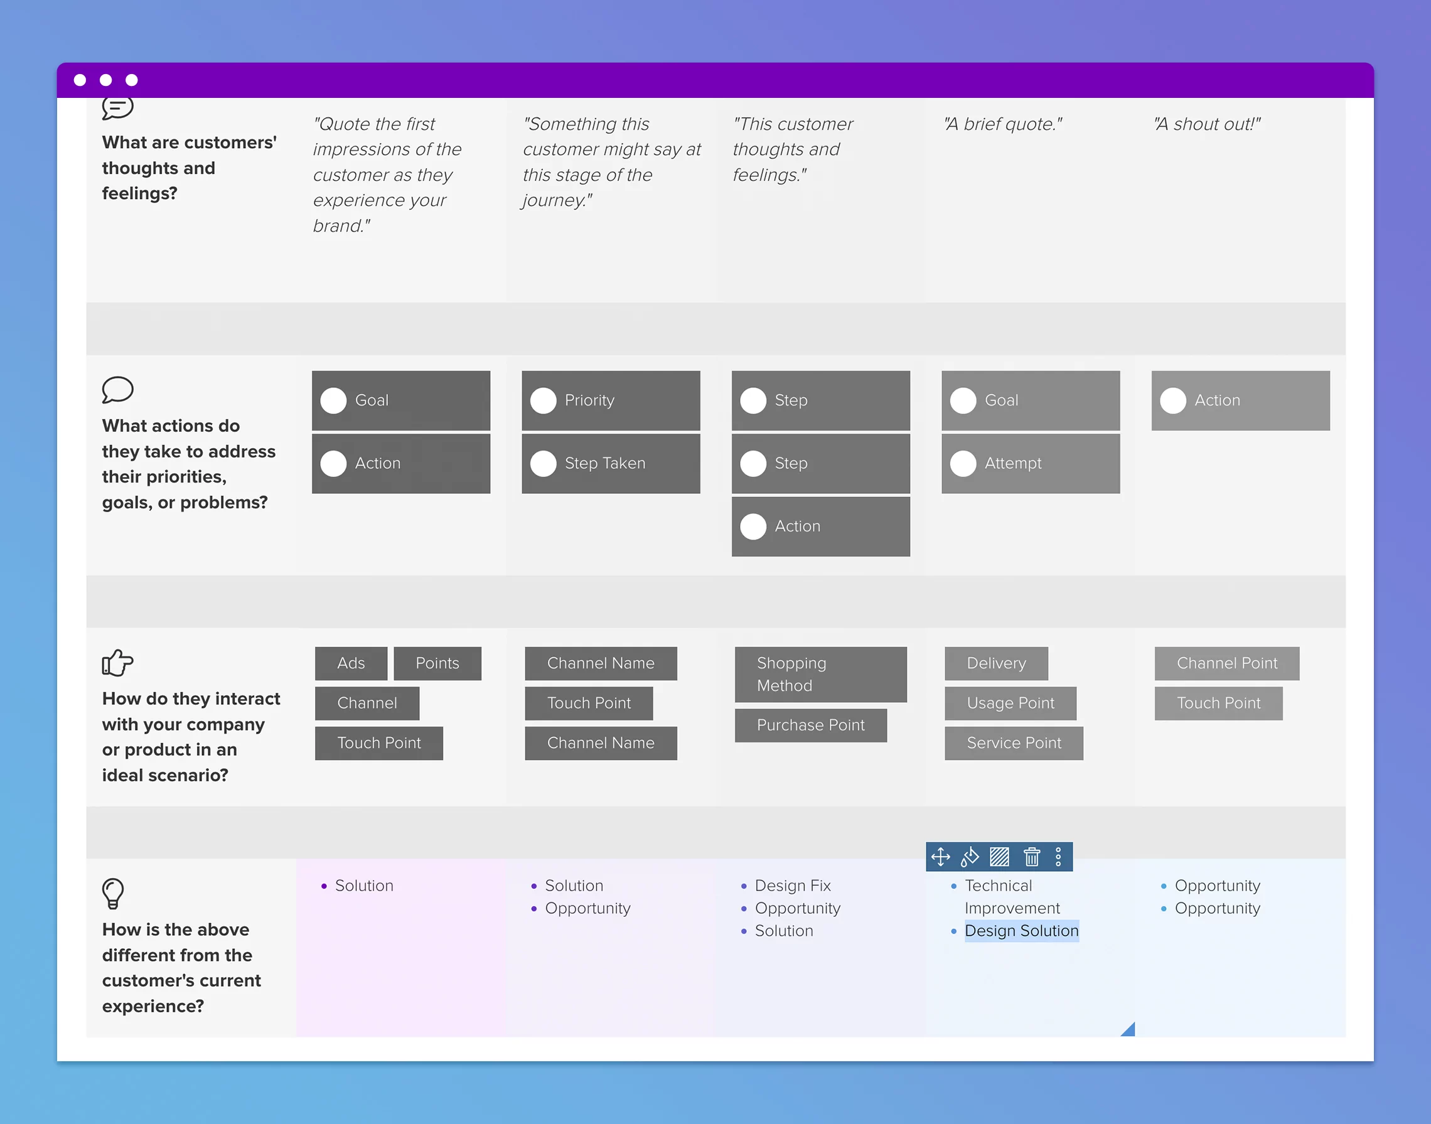
Task: Click the Service Point tag
Action: pos(1013,743)
